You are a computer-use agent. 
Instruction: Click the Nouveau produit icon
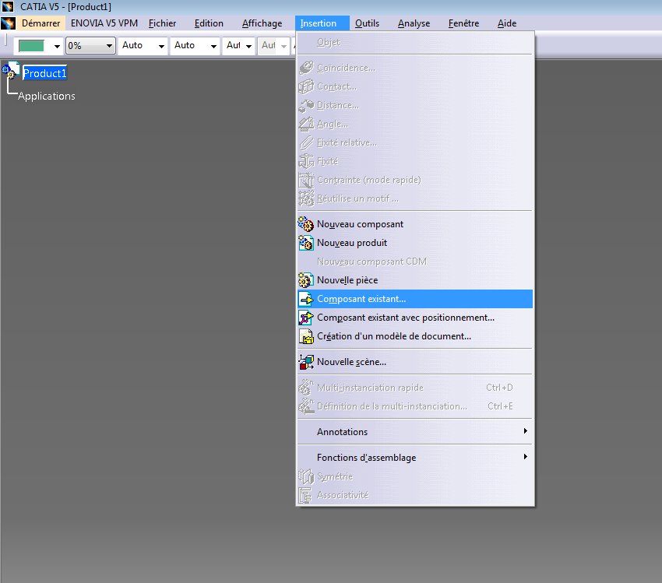pyautogui.click(x=305, y=243)
